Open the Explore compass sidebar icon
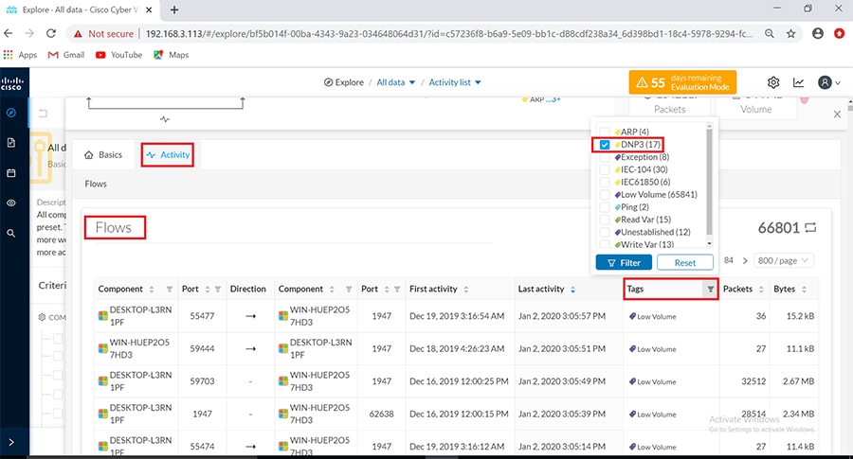This screenshot has height=459, width=853. (x=10, y=113)
